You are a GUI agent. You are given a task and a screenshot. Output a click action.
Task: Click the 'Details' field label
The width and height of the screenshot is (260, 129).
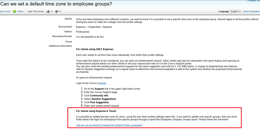pyautogui.click(x=68, y=19)
